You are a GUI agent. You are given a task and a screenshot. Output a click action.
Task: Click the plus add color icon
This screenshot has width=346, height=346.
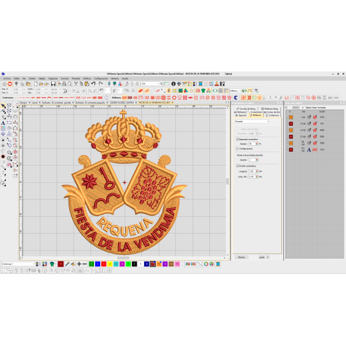[79, 264]
